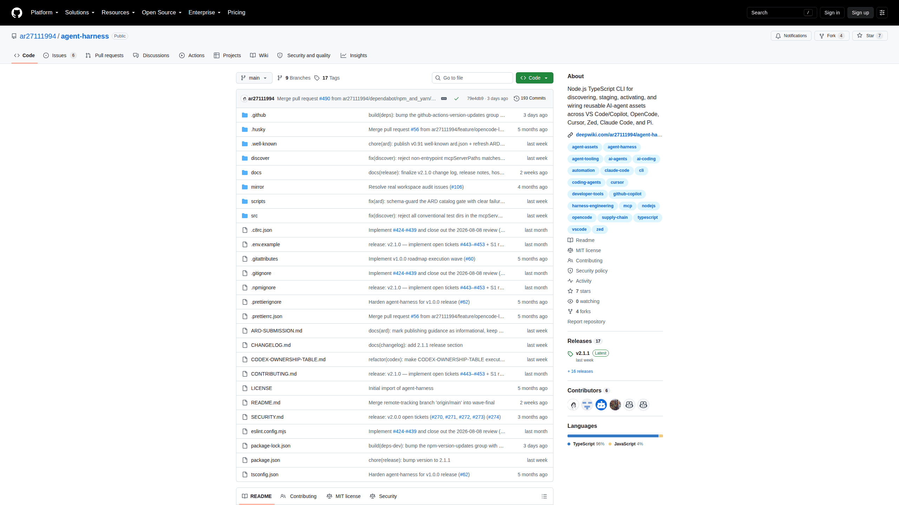
Task: Expand the Platform menu in header
Action: [45, 13]
